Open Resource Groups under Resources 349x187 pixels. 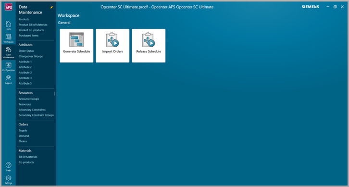pos(29,99)
